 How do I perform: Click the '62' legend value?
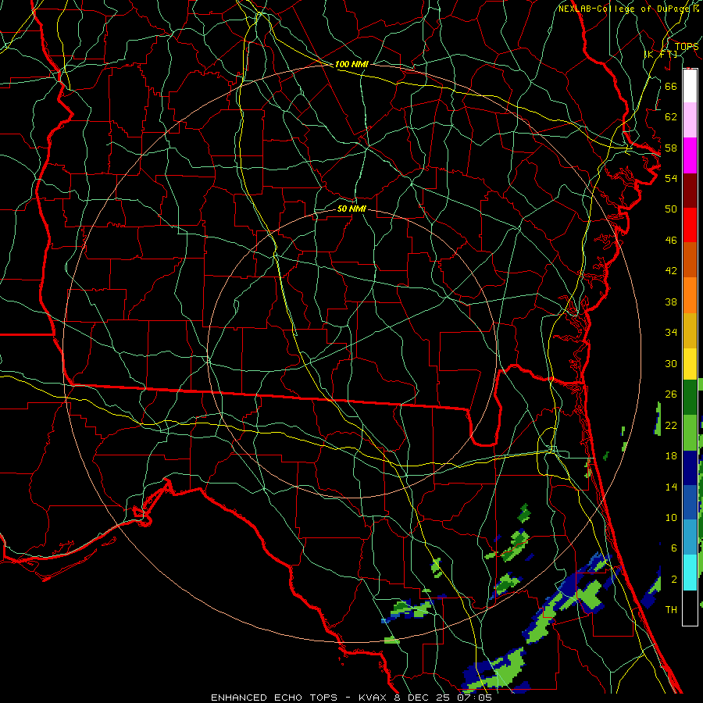671,117
